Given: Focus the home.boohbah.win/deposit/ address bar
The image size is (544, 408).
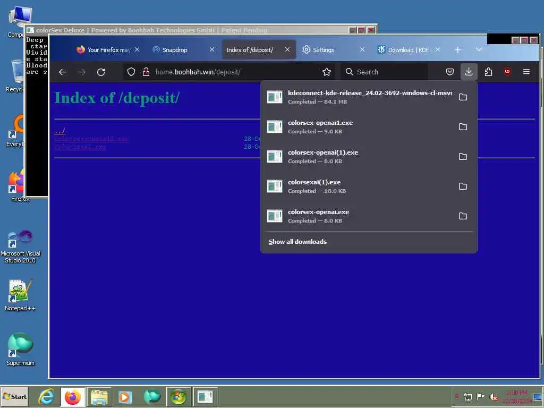Looking at the screenshot, I should (x=229, y=72).
